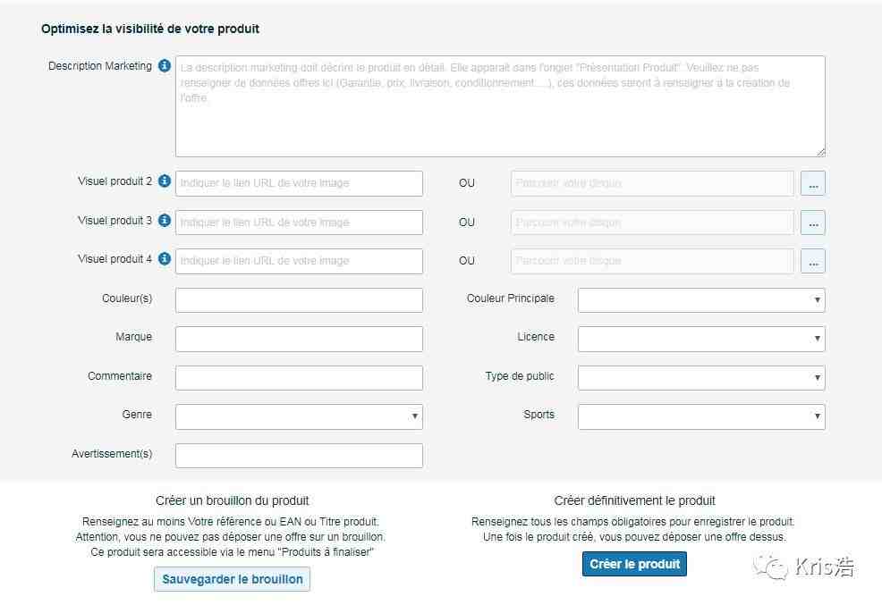This screenshot has height=605, width=882.
Task: Open the Genre dropdown
Action: pyautogui.click(x=300, y=416)
